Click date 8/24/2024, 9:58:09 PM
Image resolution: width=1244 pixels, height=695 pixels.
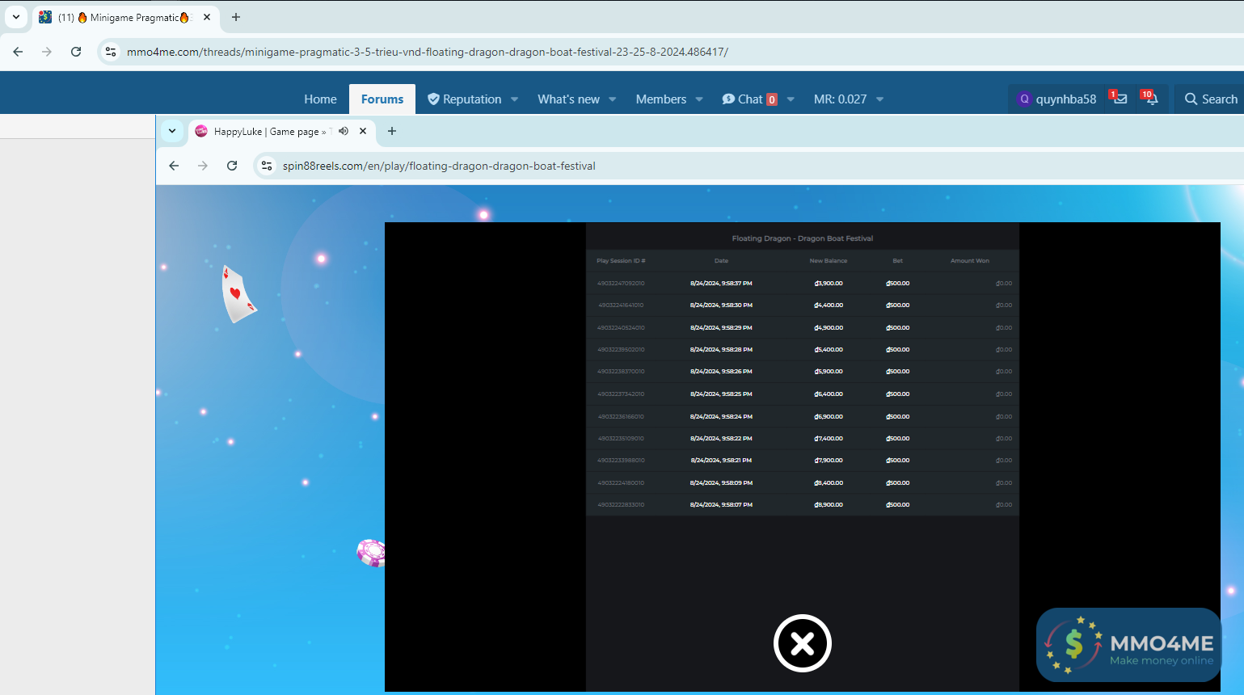[x=721, y=483]
